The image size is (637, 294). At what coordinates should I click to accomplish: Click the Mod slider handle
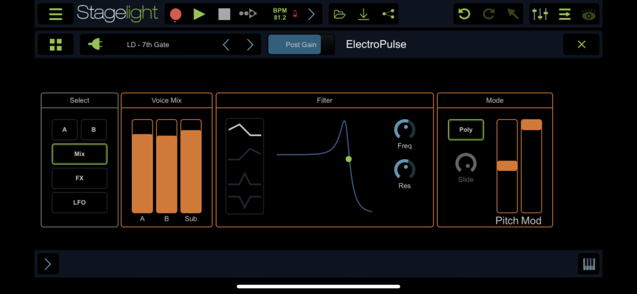[531, 125]
